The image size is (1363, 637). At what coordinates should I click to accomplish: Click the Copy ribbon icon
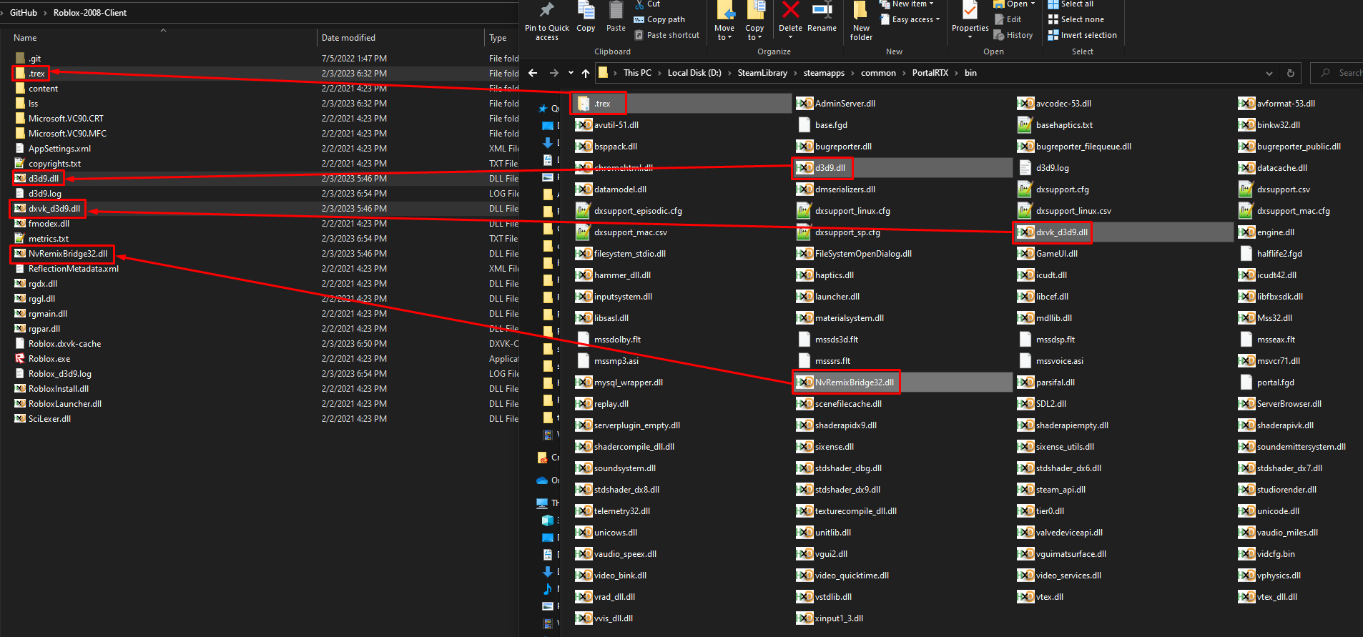586,10
